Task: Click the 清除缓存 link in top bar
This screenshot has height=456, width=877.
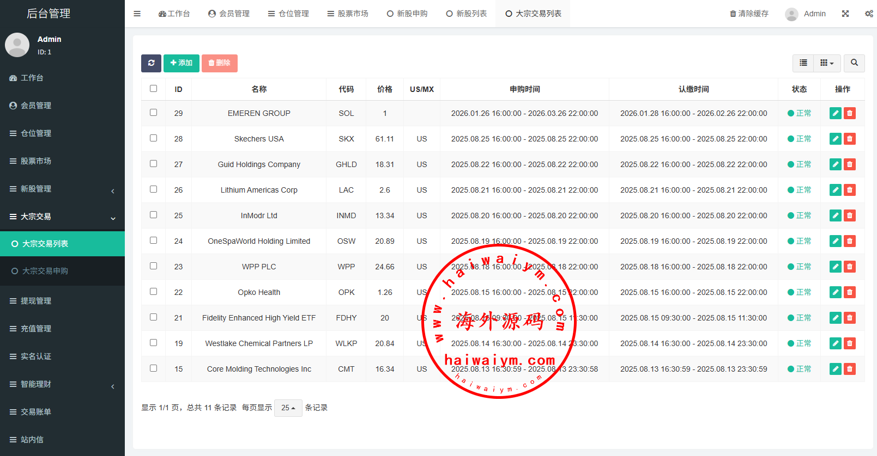Action: (749, 14)
